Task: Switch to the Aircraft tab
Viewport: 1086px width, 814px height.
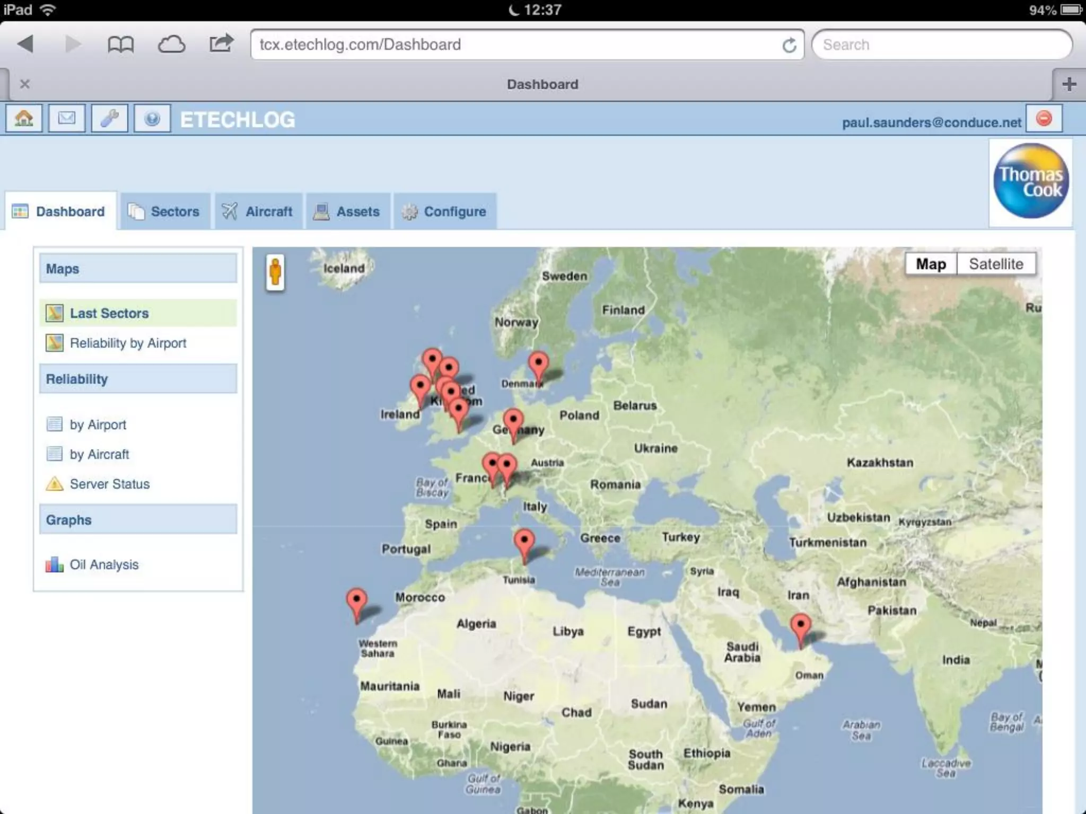Action: tap(258, 211)
